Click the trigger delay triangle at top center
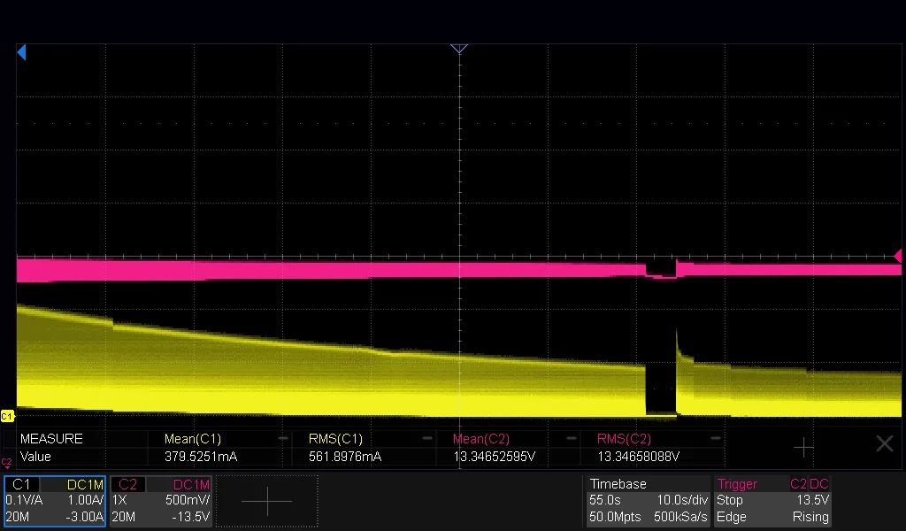906x531 pixels. [x=459, y=49]
